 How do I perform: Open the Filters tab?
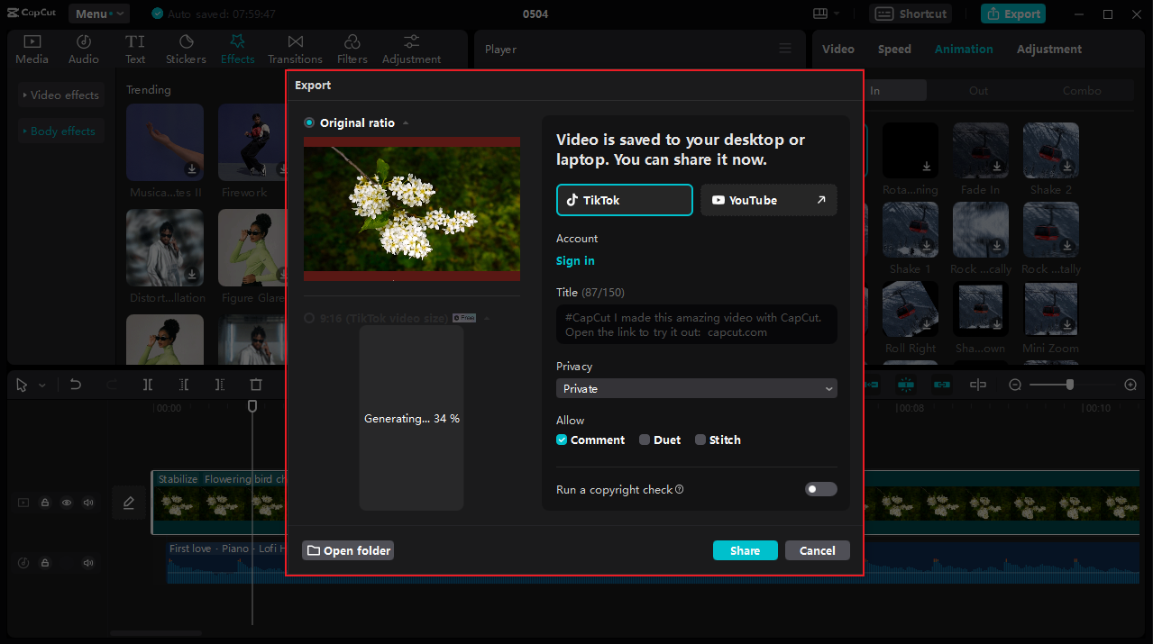(x=352, y=50)
